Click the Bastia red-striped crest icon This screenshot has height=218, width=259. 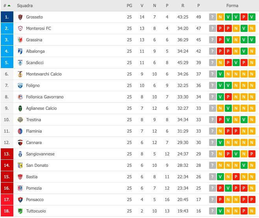(20, 177)
